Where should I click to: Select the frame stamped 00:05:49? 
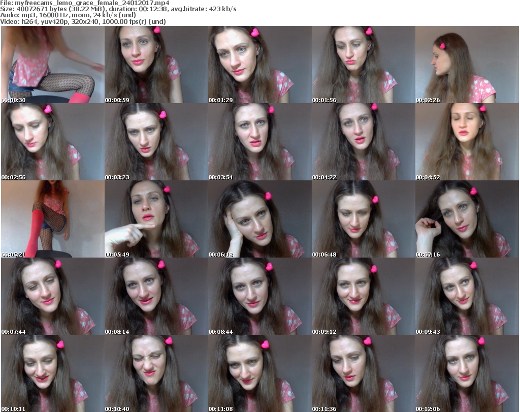[x=156, y=219]
